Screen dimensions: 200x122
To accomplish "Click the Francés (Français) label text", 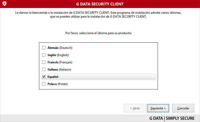I will click(x=60, y=62).
